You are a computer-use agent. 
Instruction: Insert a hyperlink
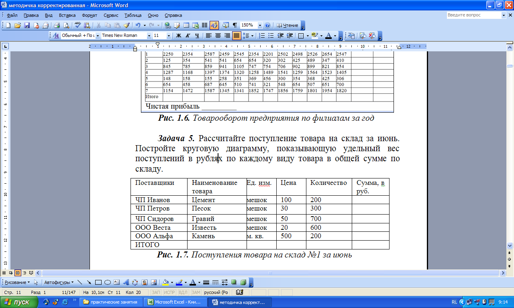(167, 25)
